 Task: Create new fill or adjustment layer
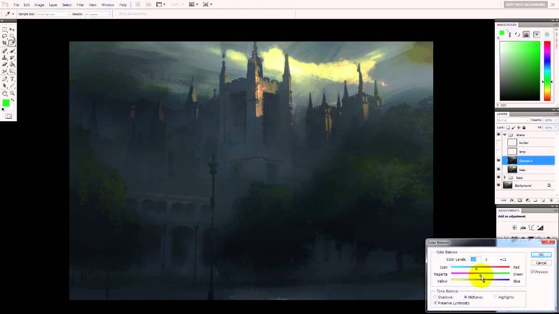tap(528, 201)
